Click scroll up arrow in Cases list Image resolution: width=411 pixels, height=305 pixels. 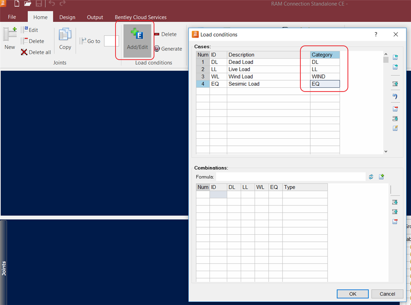point(386,54)
